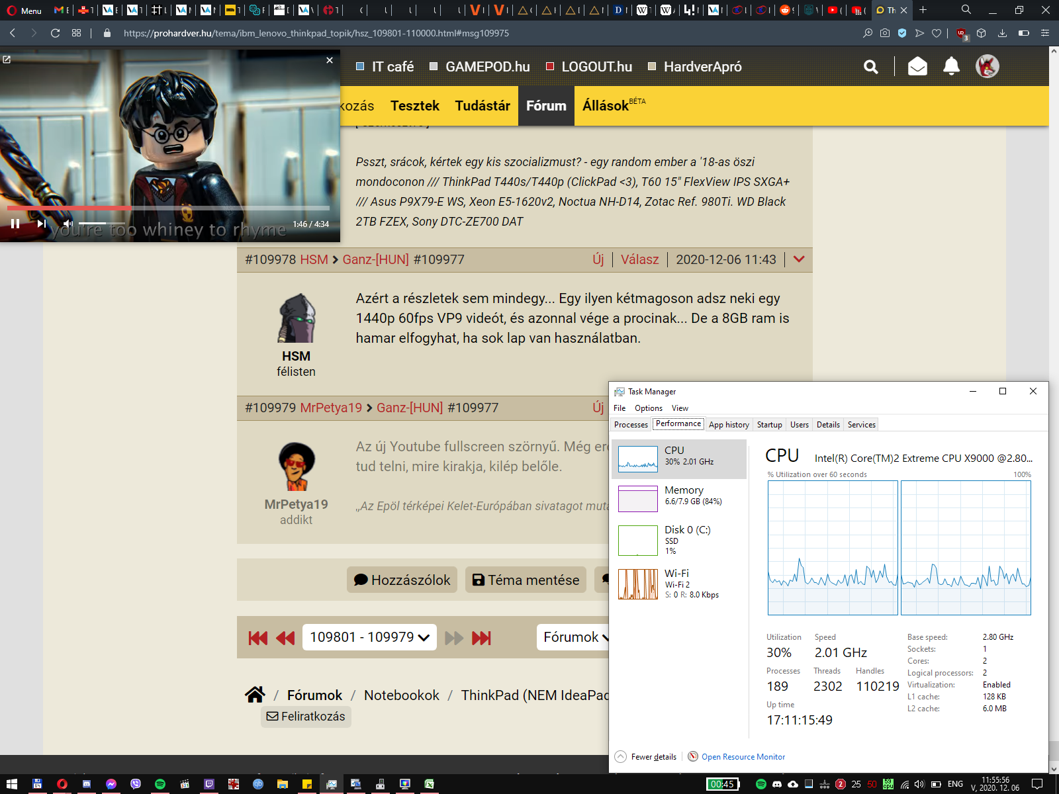Image resolution: width=1059 pixels, height=794 pixels.
Task: Select the Fórum menu tab
Action: 546,106
